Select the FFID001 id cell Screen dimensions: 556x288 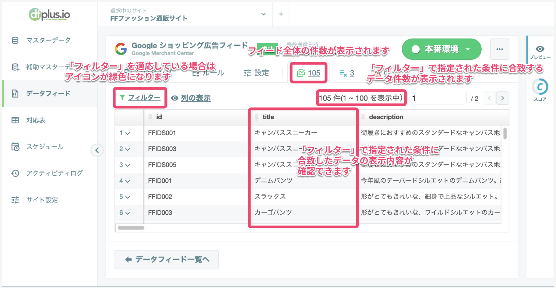coord(197,181)
